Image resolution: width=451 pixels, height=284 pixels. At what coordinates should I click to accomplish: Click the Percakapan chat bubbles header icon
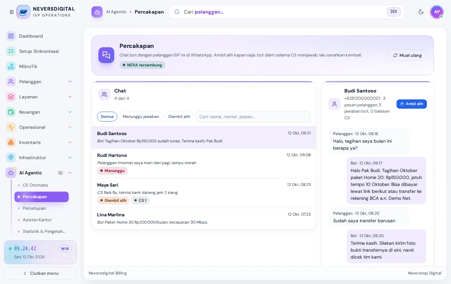coord(106,55)
